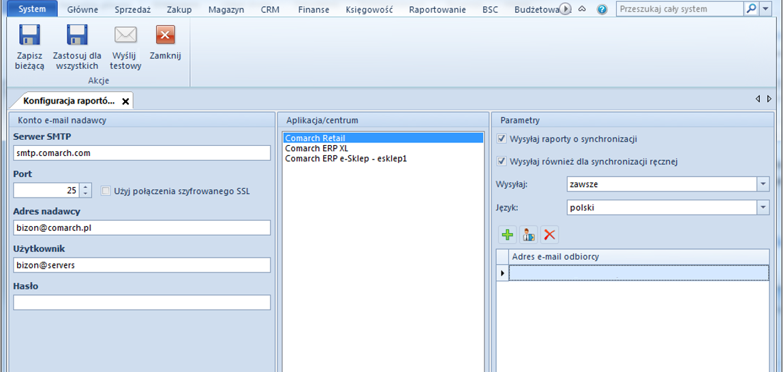The width and height of the screenshot is (783, 372).
Task: Click the search magnifier icon
Action: click(751, 9)
